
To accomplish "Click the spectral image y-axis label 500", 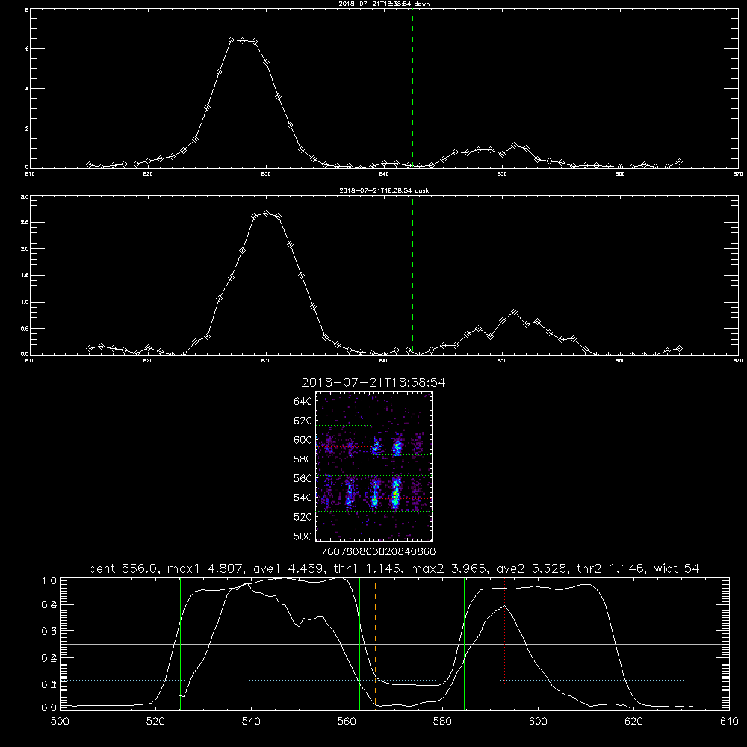I will tap(303, 536).
